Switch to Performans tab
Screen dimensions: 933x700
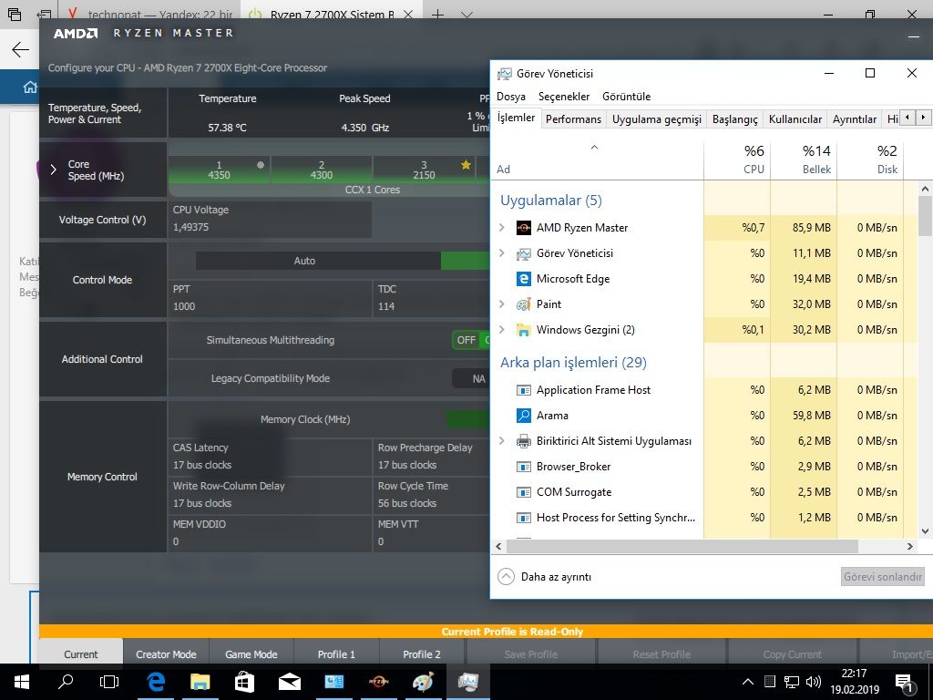pyautogui.click(x=574, y=119)
